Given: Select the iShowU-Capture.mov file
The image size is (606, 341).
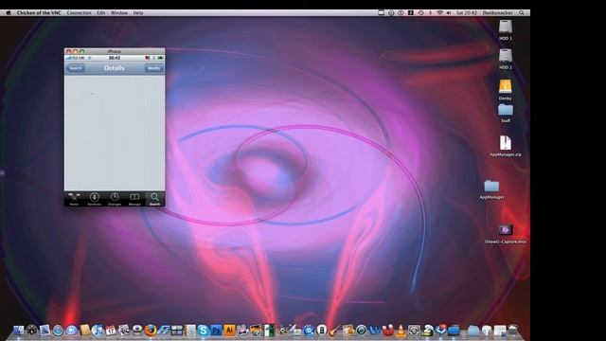Looking at the screenshot, I should point(505,230).
